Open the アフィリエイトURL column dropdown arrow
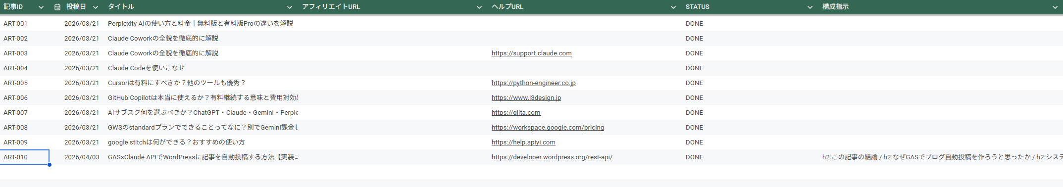Viewport: 1063px width, 187px height. (x=479, y=7)
